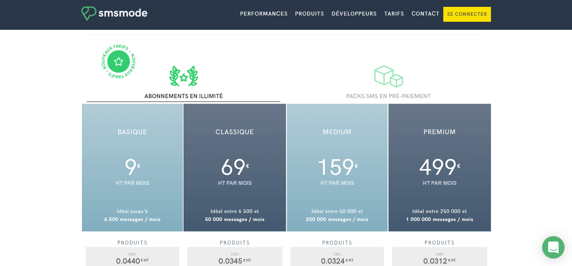
Task: Navigate to the Tarifs page
Action: click(x=394, y=14)
